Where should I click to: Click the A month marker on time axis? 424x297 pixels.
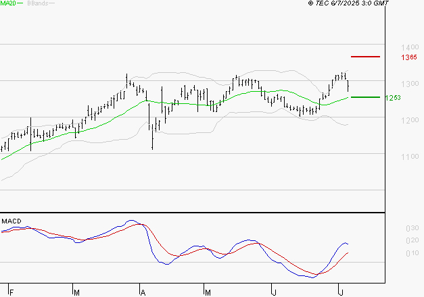pyautogui.click(x=143, y=292)
